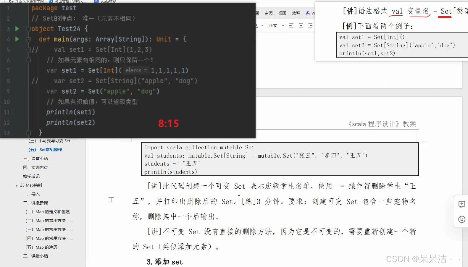Run object Test24 via gutter arrow
Viewport: 468px width, 267px height.
click(x=17, y=29)
